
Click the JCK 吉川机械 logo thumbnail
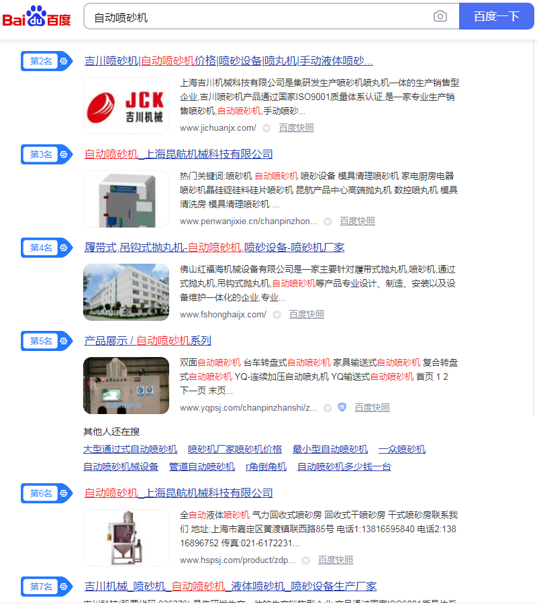pos(126,105)
